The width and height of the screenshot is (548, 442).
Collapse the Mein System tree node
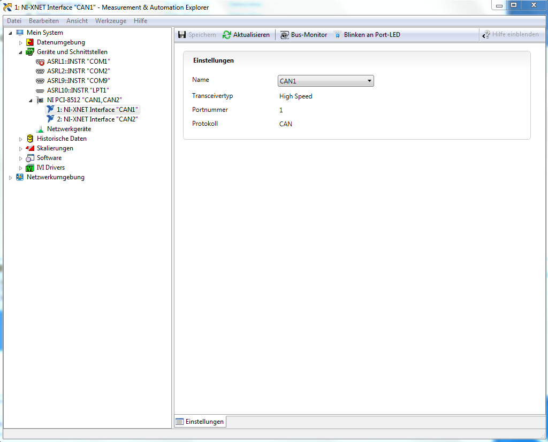point(10,33)
